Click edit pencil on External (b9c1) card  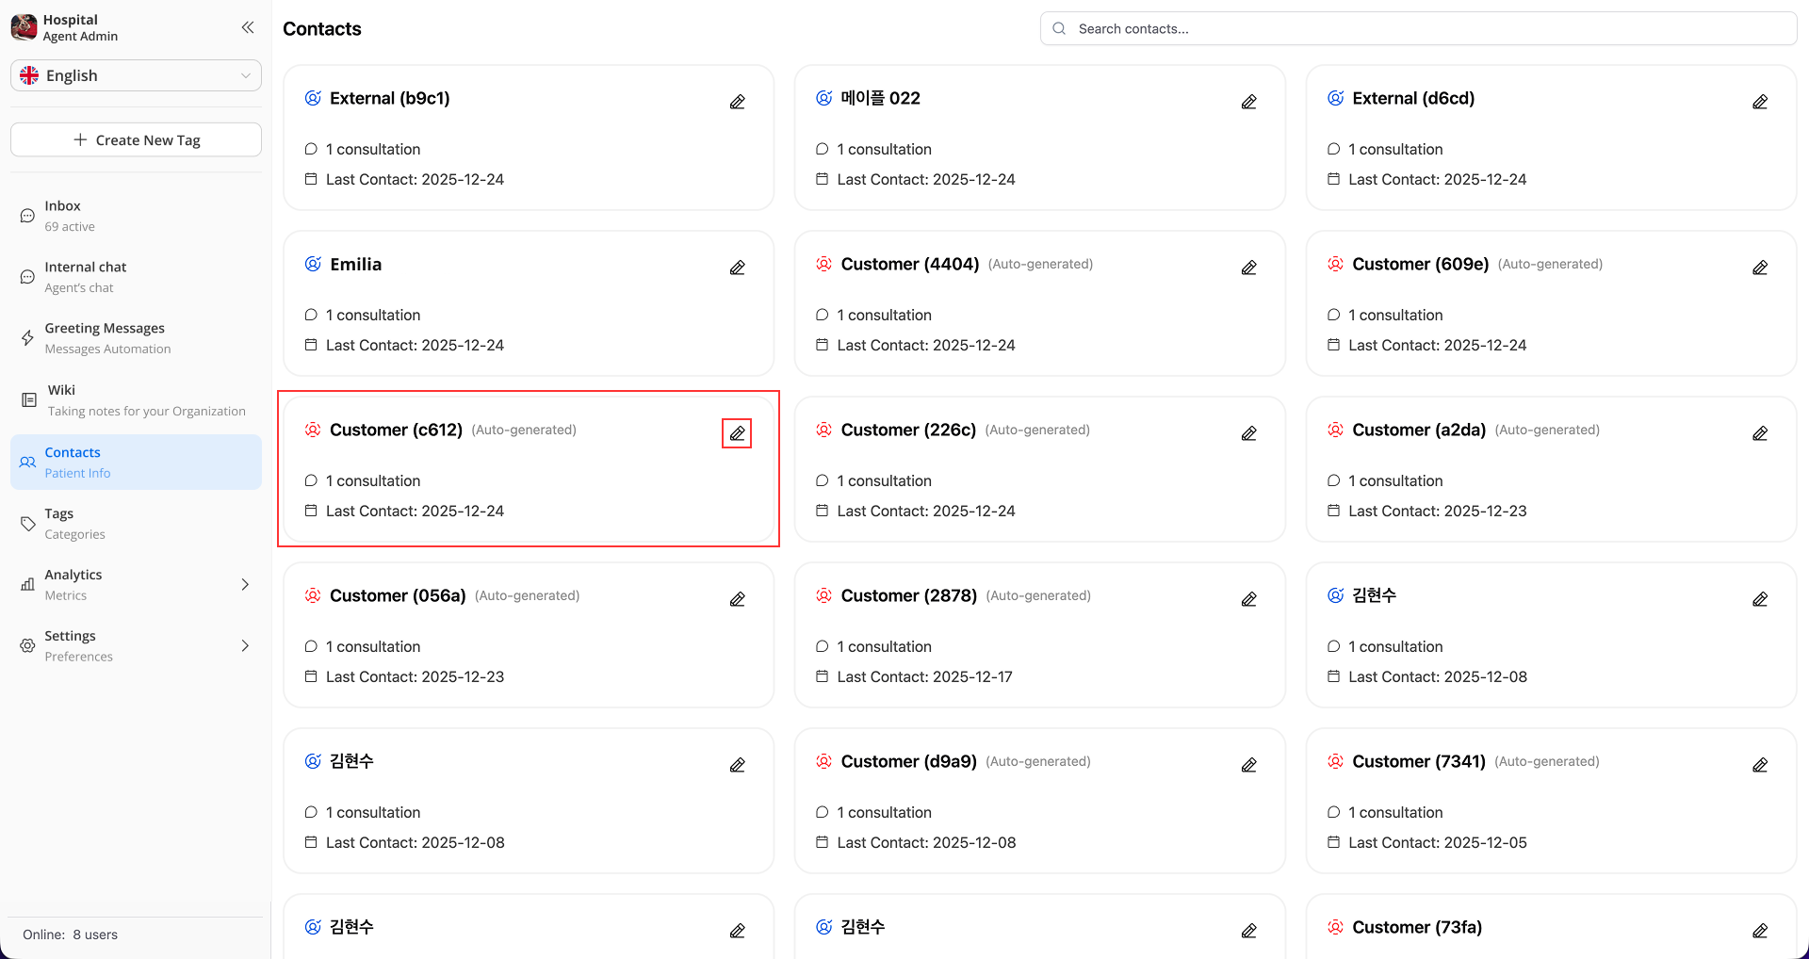click(737, 102)
